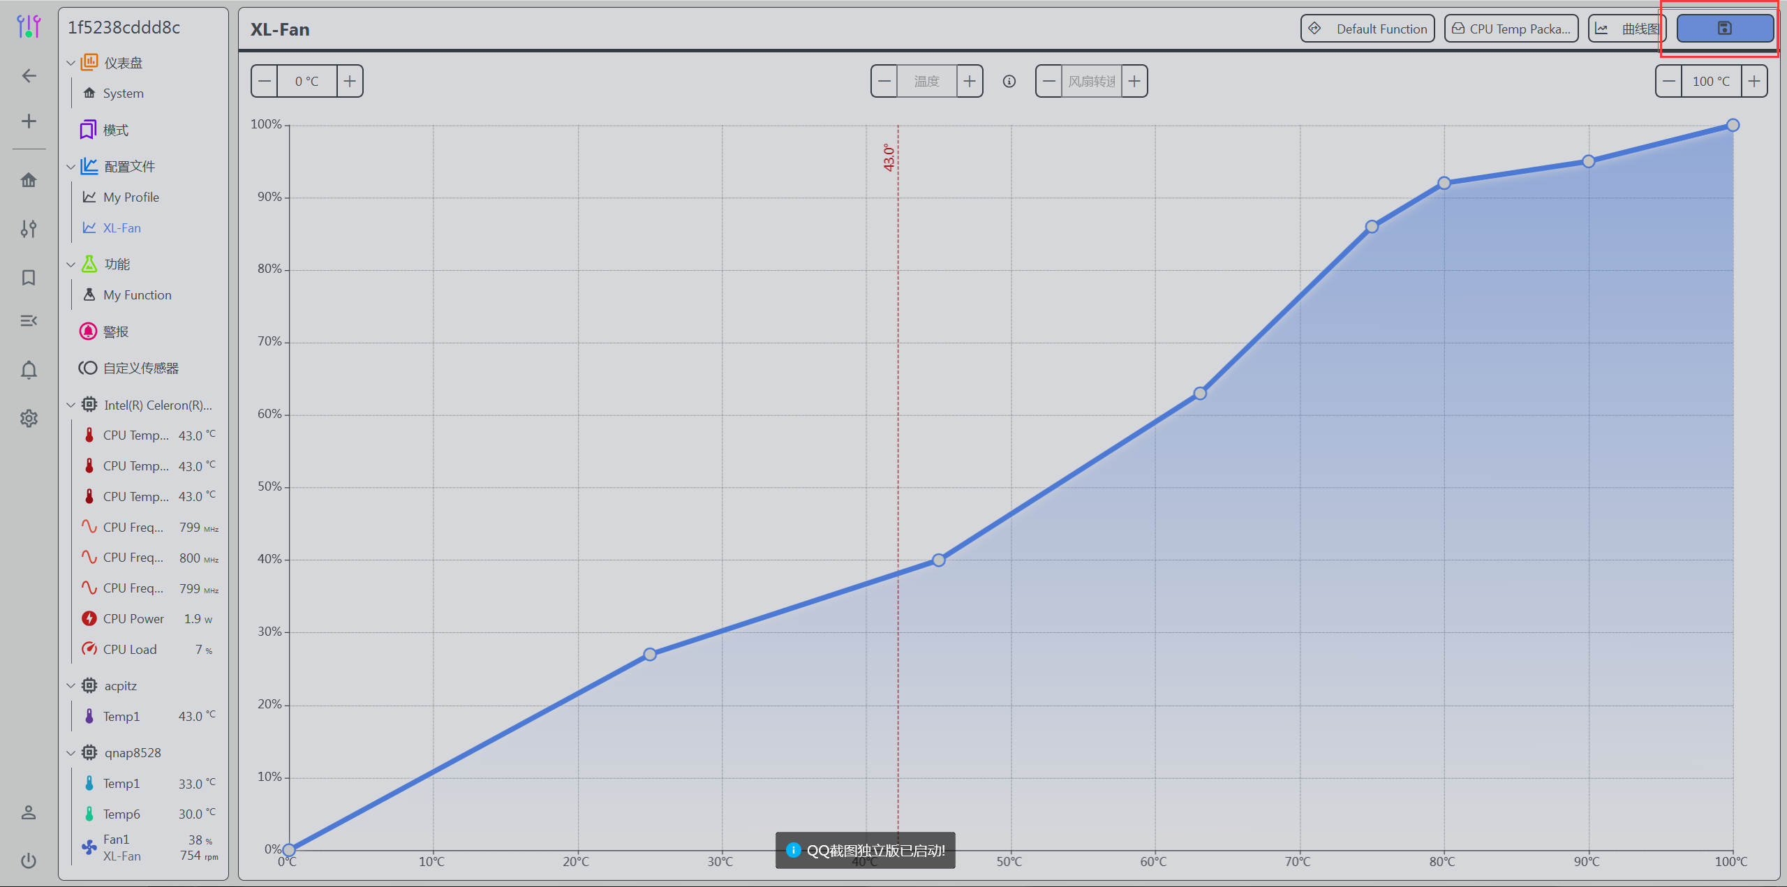Click the bookmark icon in left rail
The image size is (1787, 887).
point(29,278)
